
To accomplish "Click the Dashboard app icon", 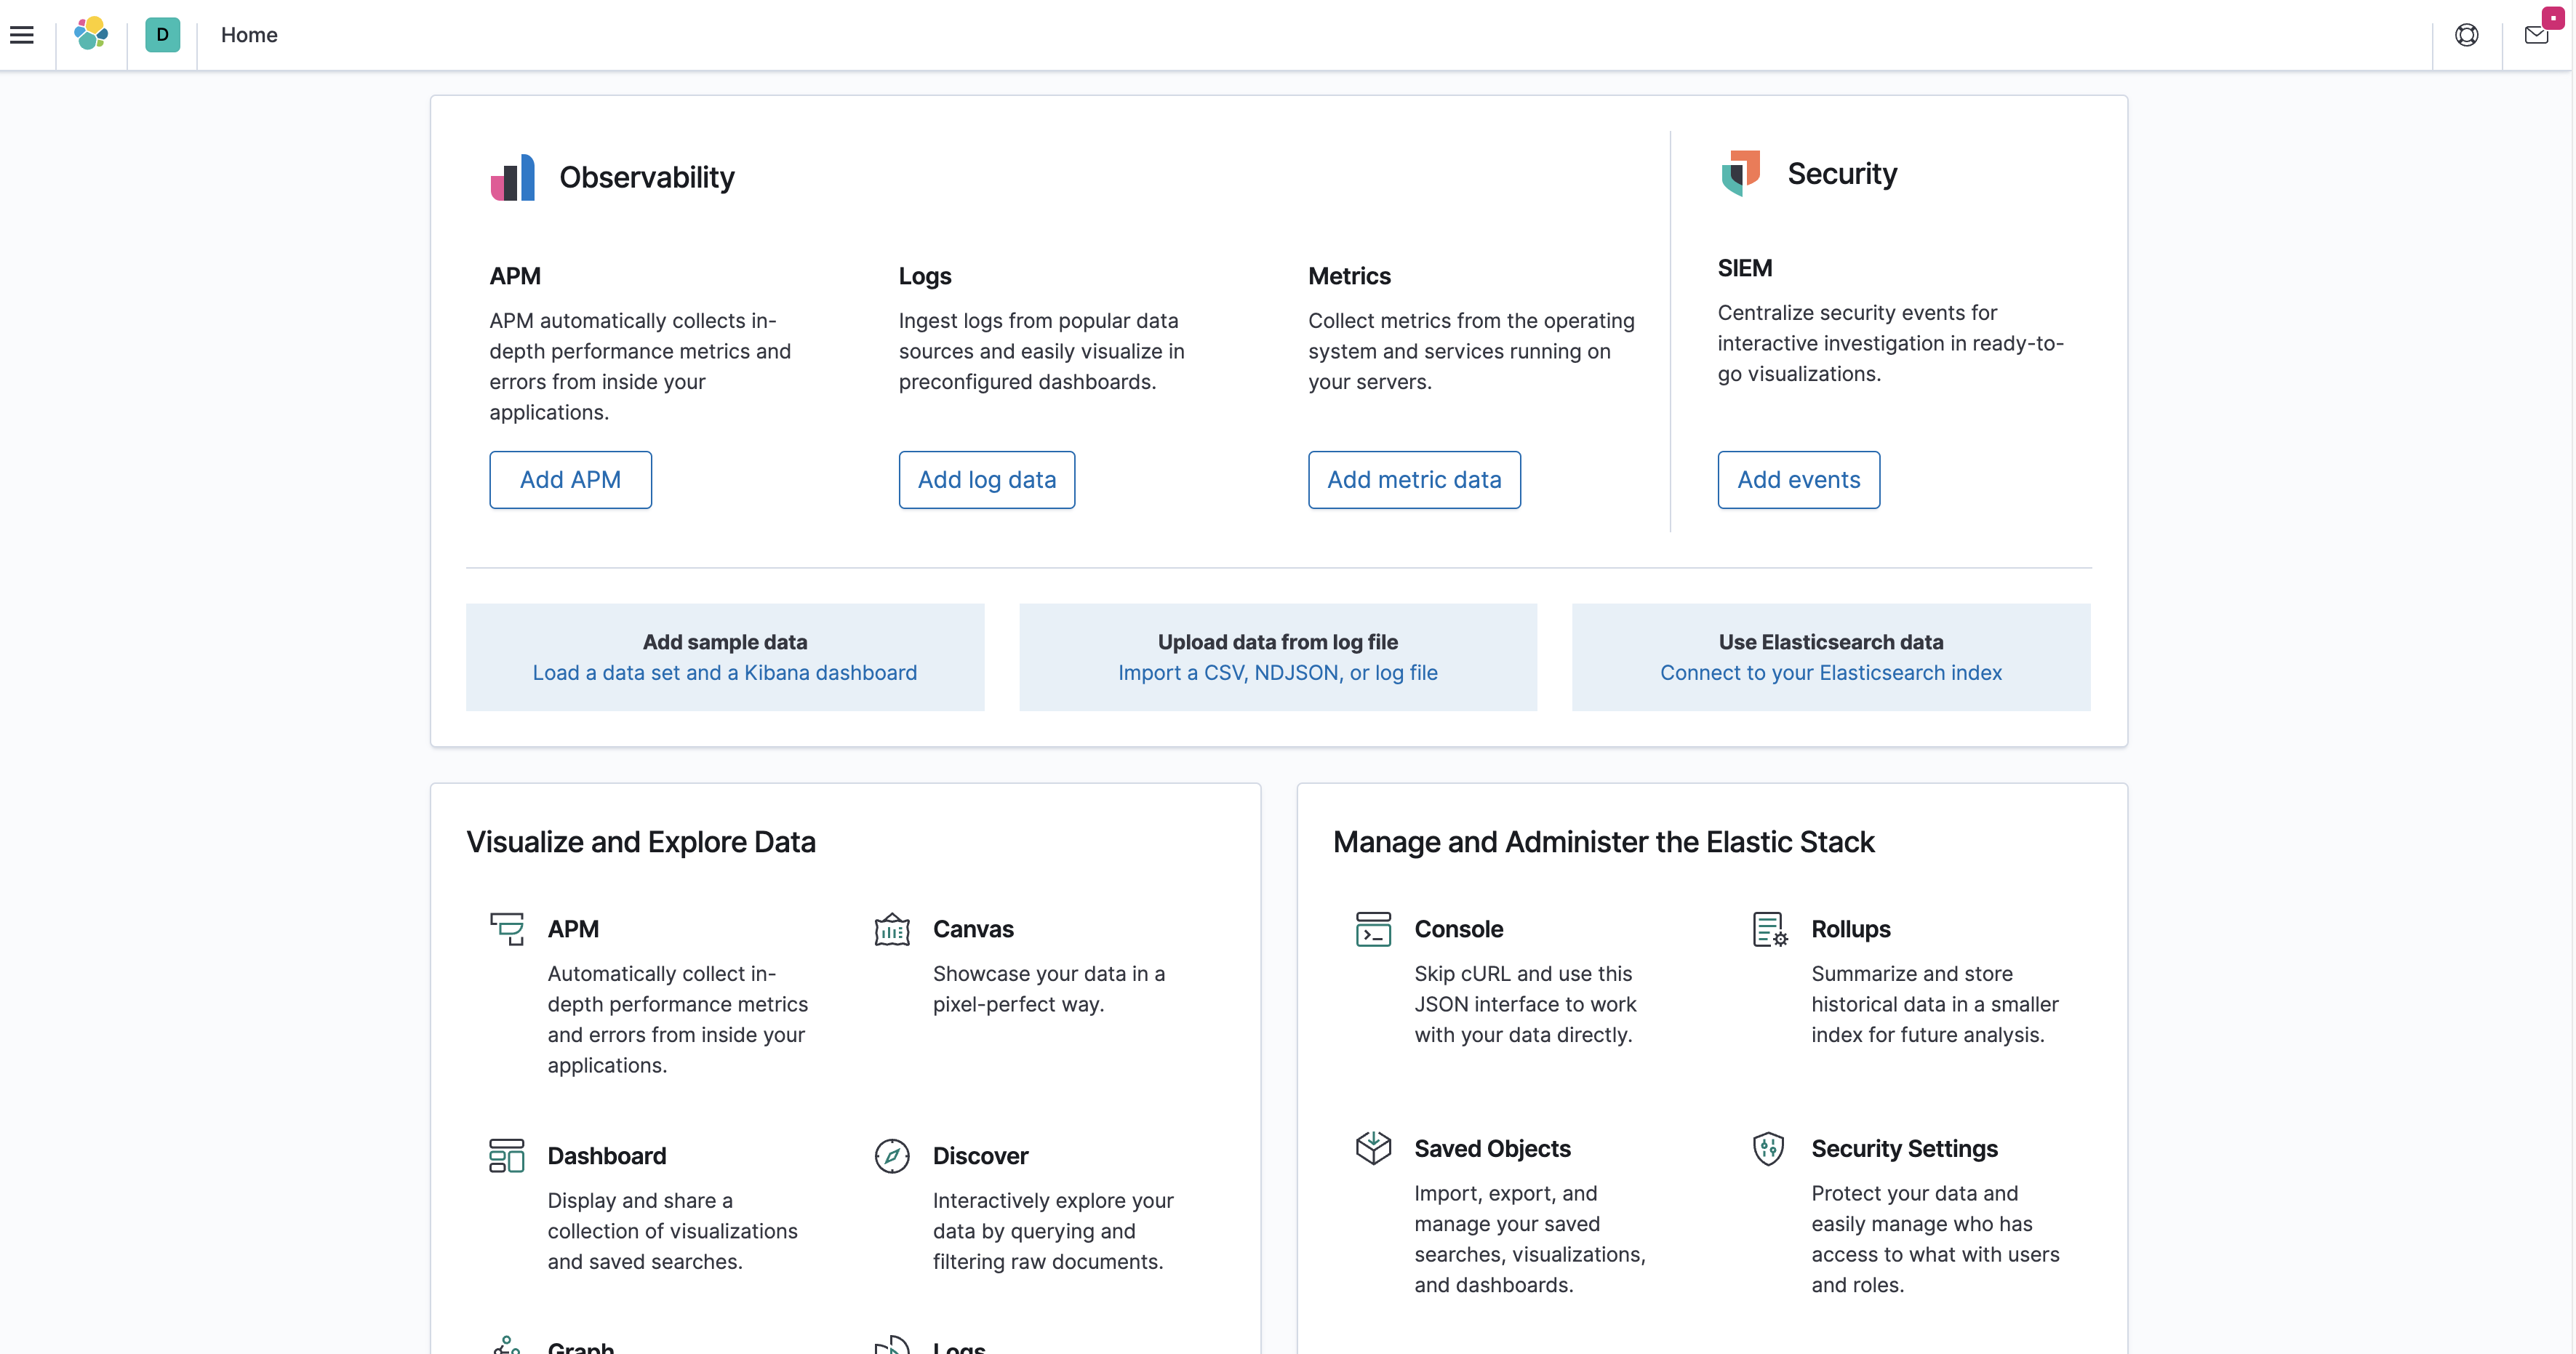I will (x=506, y=1156).
